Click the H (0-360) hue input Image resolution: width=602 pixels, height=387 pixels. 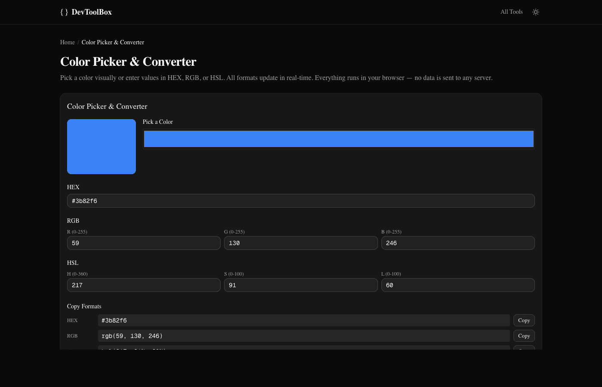(144, 285)
